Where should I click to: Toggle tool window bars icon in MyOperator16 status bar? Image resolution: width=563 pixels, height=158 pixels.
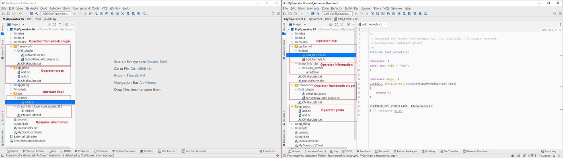tap(3, 156)
